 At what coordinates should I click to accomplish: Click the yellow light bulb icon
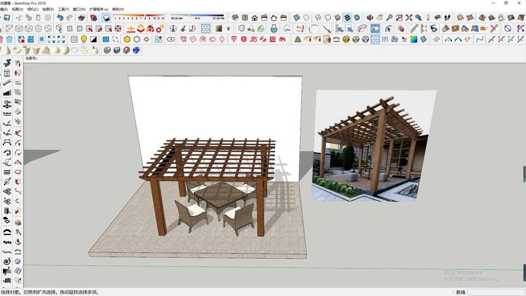[83, 39]
